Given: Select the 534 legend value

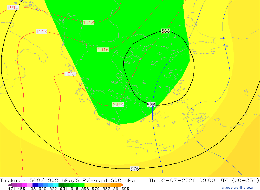Looking at the screenshot, I should click(x=64, y=188).
